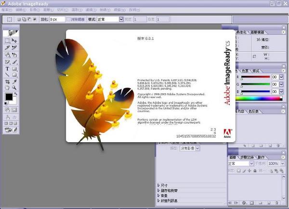This screenshot has width=289, height=209.
Task: Select the Slice Select tool
Action: click(14, 48)
